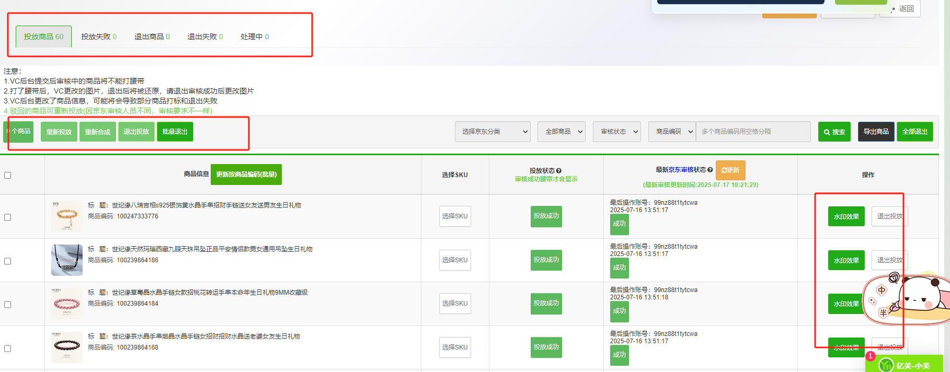This screenshot has height=372, width=950.
Task: Open black bead bracelet product thumbnail
Action: pyautogui.click(x=67, y=347)
